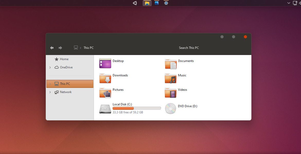Click the "Music" folder name
Image resolution: width=301 pixels, height=154 pixels.
(x=182, y=75)
